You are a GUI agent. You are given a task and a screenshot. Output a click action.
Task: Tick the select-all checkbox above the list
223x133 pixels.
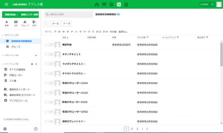click(47, 23)
